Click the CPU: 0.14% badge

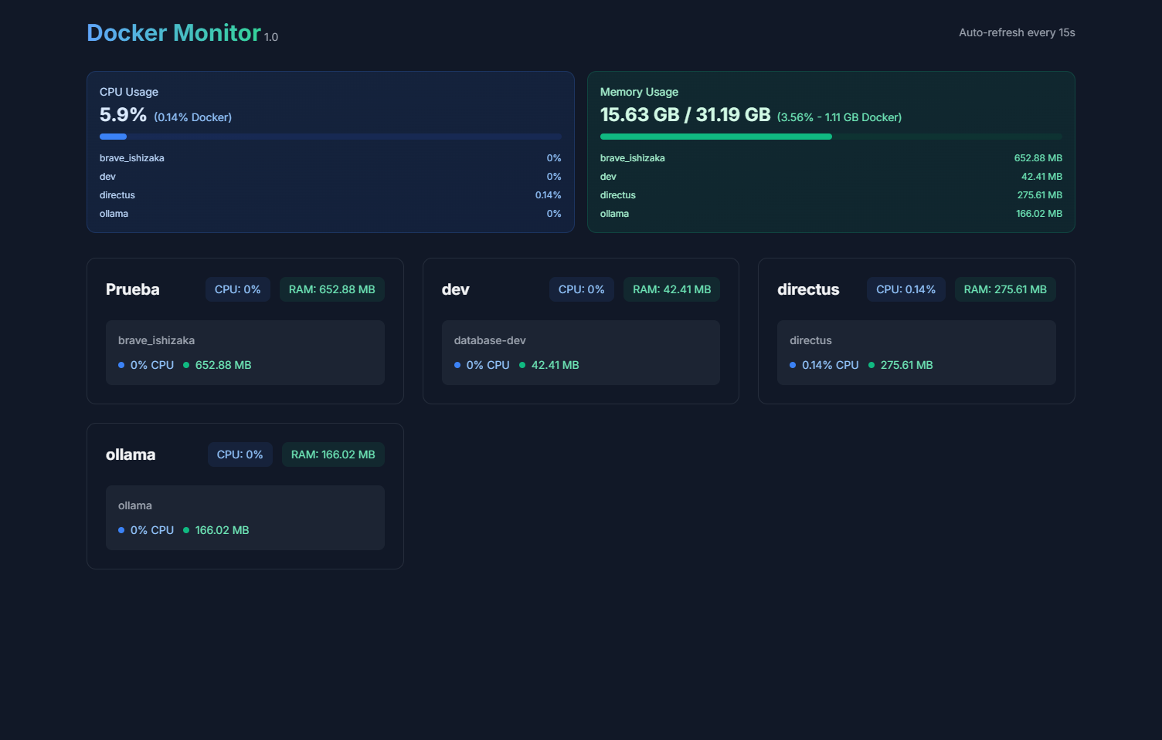point(906,289)
